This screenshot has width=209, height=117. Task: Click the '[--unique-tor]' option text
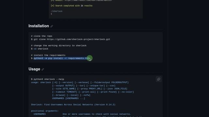[x=96, y=85]
